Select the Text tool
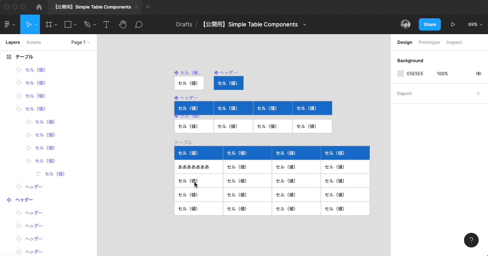The image size is (488, 256). (106, 24)
